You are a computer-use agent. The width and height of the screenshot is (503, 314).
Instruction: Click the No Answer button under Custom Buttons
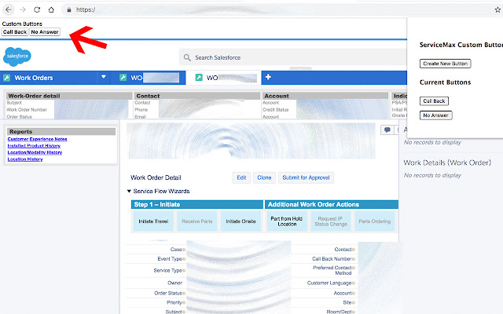pos(45,31)
